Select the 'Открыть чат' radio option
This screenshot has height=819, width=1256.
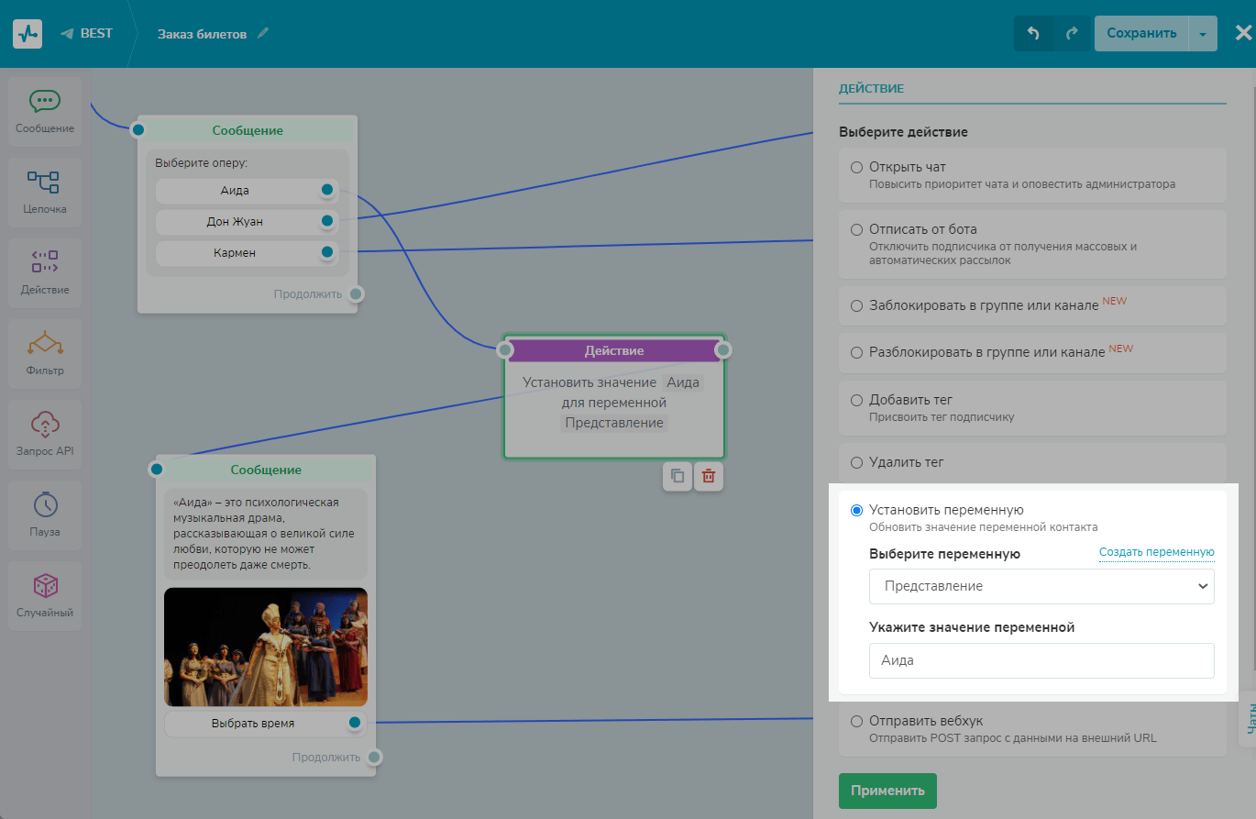(857, 168)
